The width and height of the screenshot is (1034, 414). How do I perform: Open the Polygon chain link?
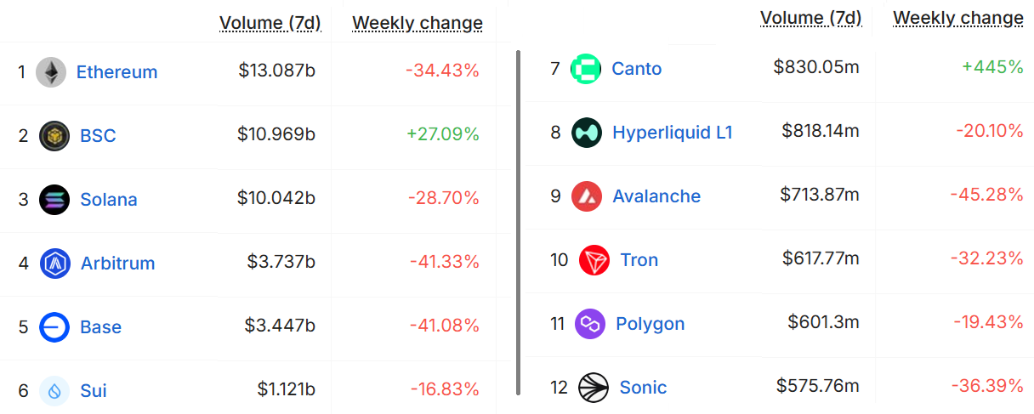(x=650, y=324)
